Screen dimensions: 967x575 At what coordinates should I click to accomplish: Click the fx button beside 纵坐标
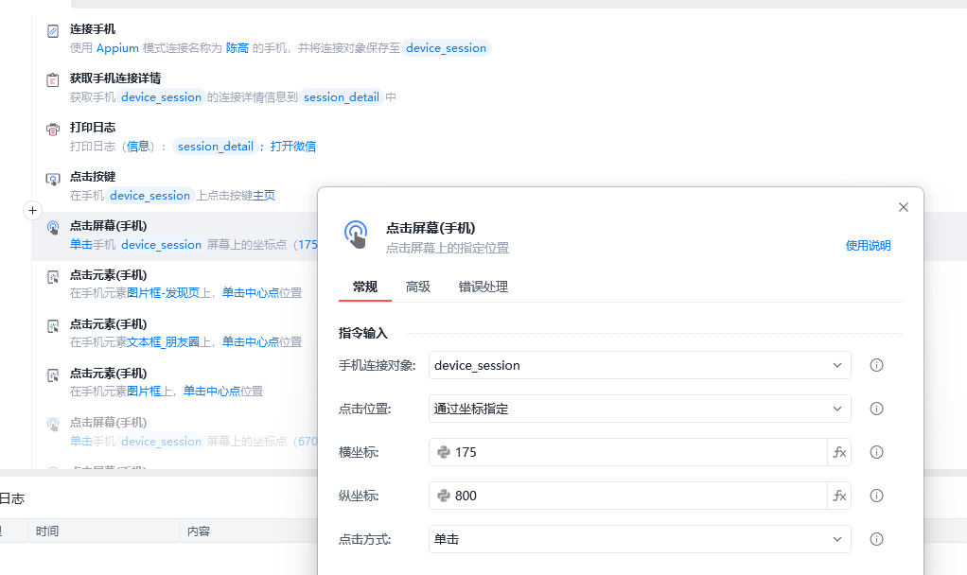pos(839,496)
